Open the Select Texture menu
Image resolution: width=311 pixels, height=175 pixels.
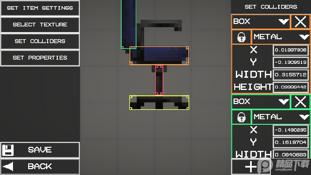coord(40,25)
